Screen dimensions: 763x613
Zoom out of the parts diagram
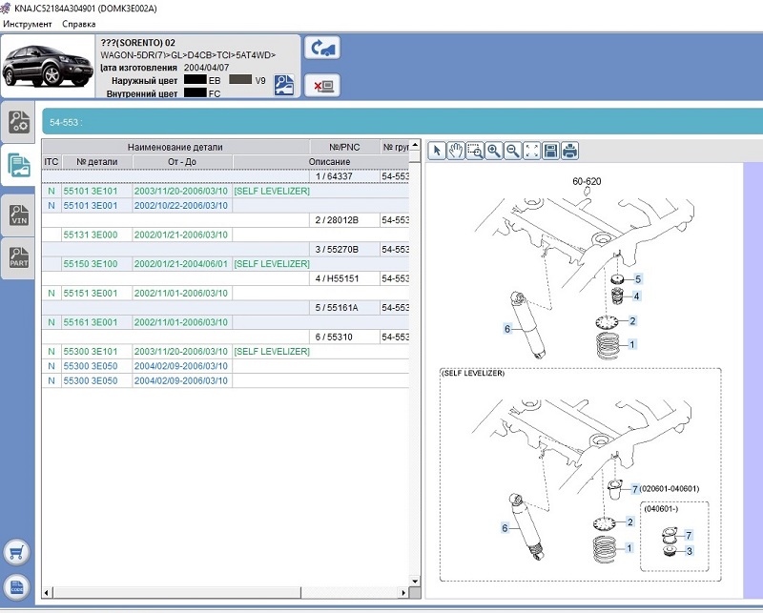513,151
